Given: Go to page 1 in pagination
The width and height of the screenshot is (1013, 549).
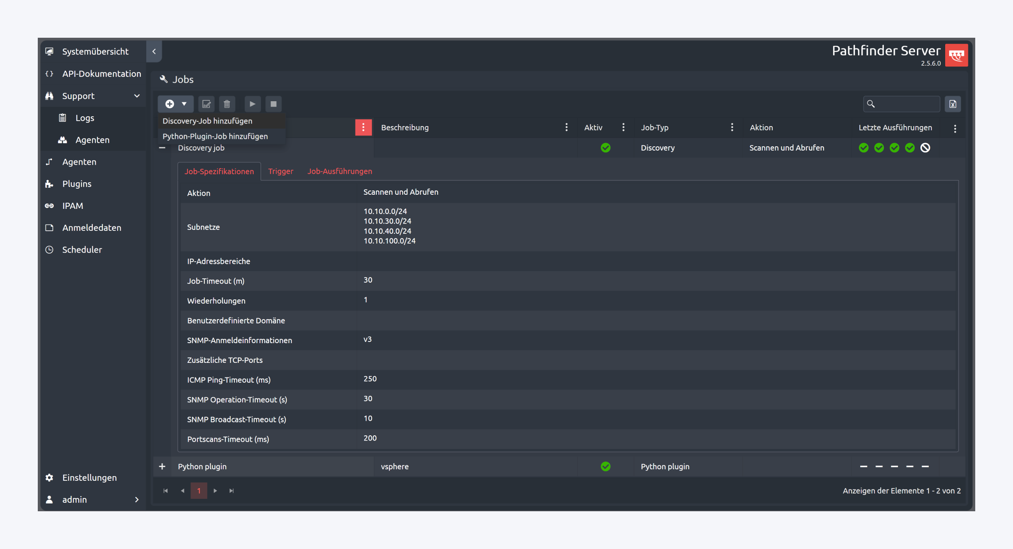Looking at the screenshot, I should [x=199, y=491].
